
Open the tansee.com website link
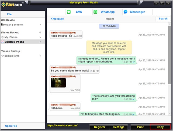tap(62, 125)
